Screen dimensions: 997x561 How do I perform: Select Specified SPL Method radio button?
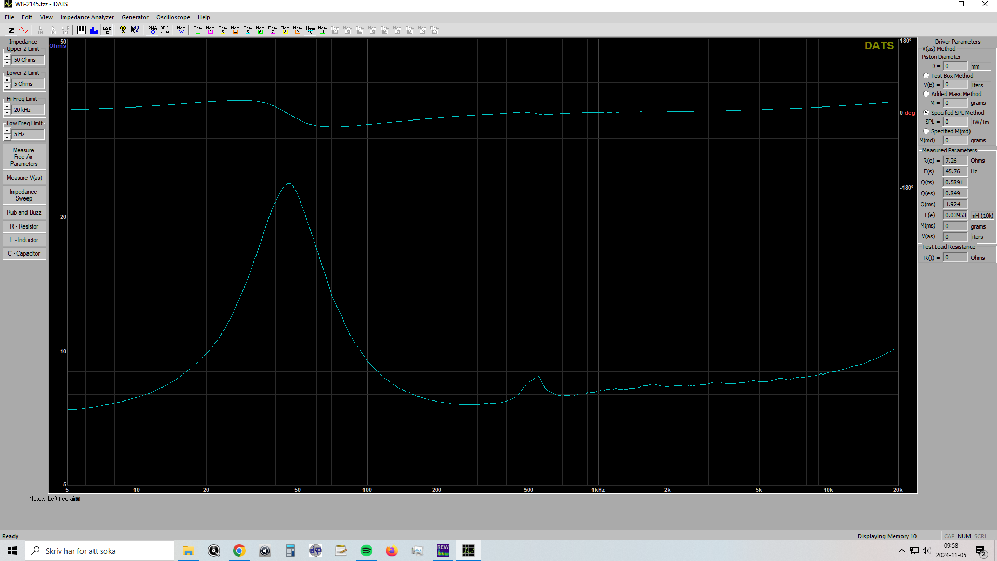[926, 113]
